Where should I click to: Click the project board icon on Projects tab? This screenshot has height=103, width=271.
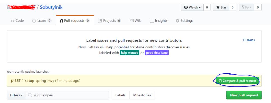coord(100,21)
